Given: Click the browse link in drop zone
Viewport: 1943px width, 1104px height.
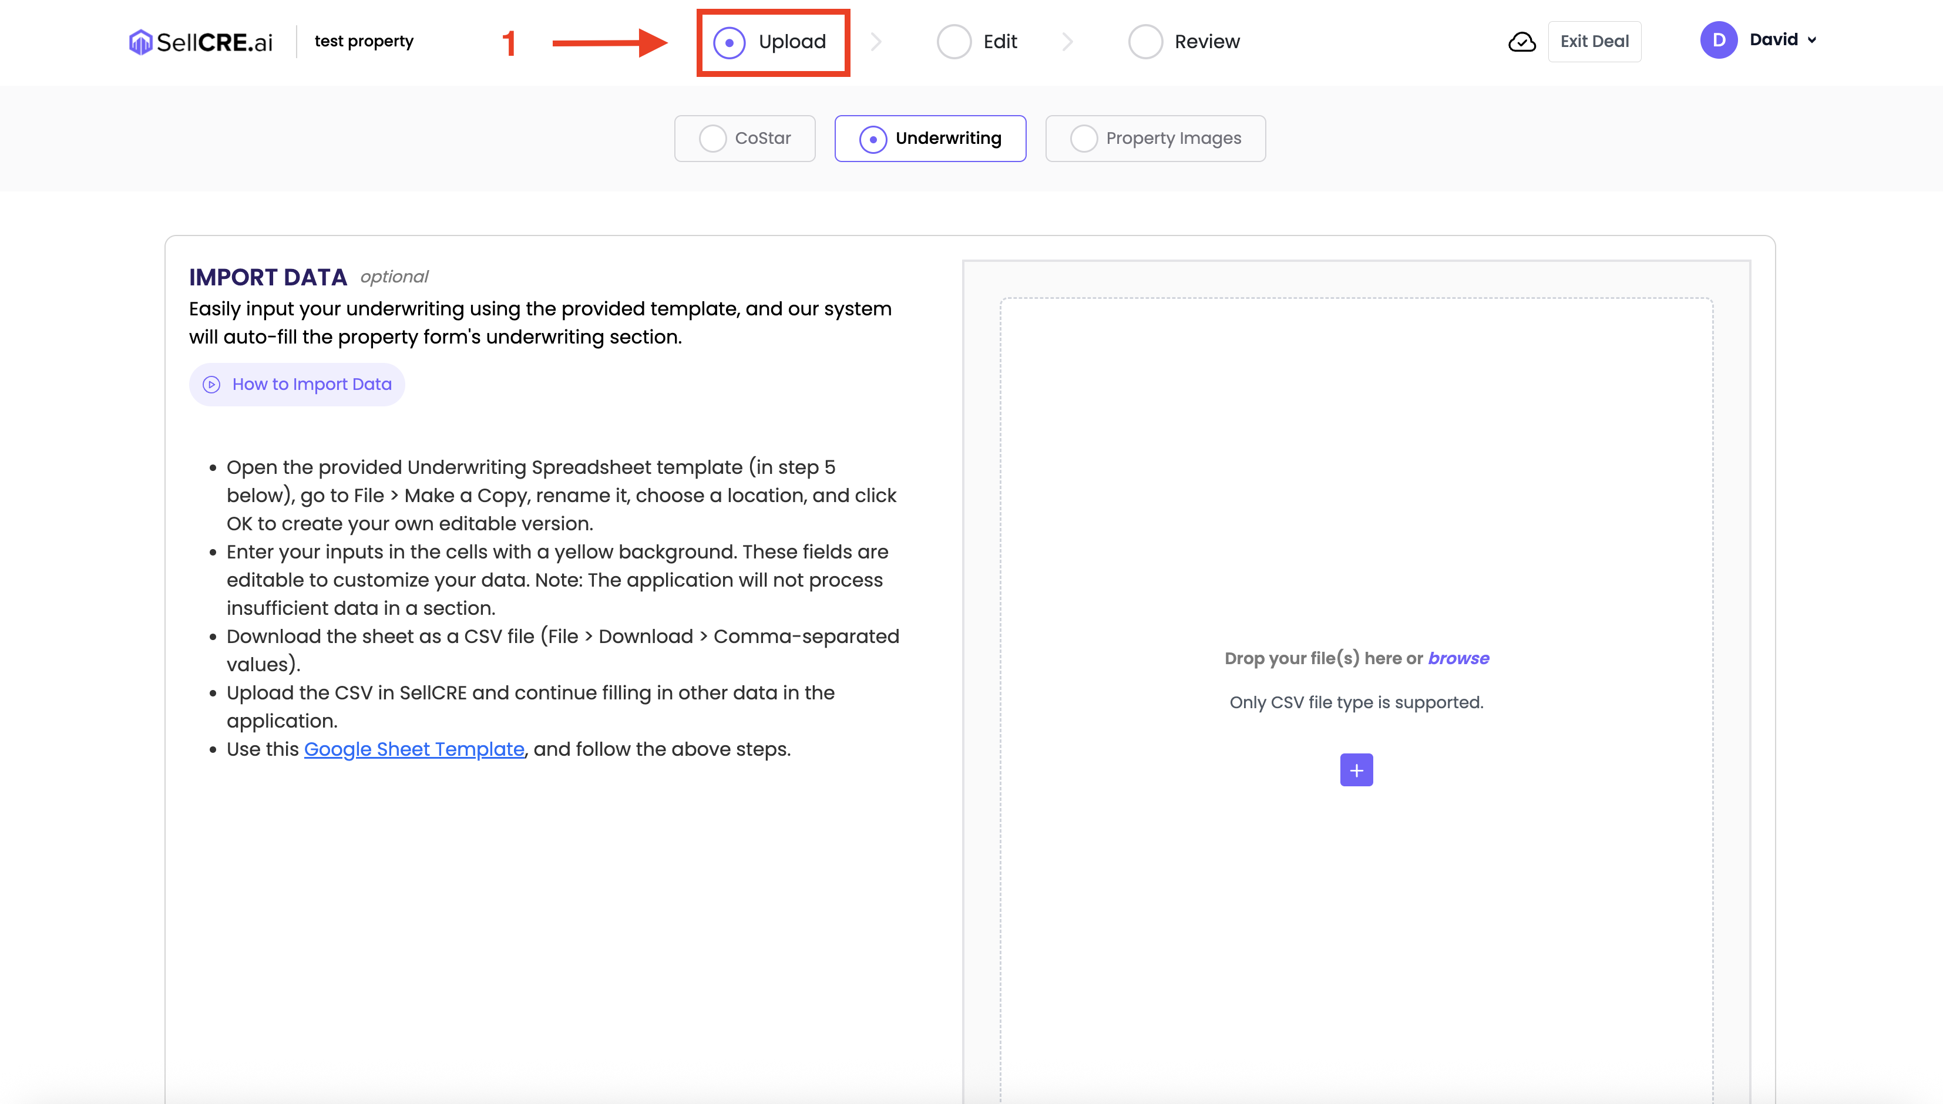Looking at the screenshot, I should tap(1458, 658).
